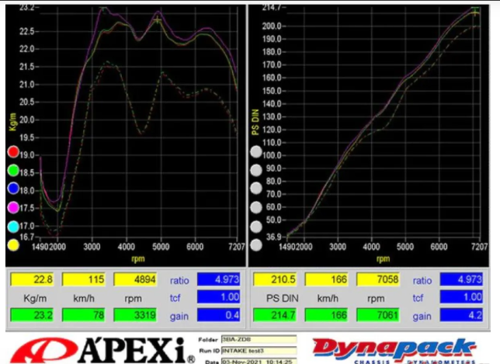This screenshot has width=500, height=364.
Task: Click the PS DIN unit label in power panel
Action: click(x=282, y=298)
